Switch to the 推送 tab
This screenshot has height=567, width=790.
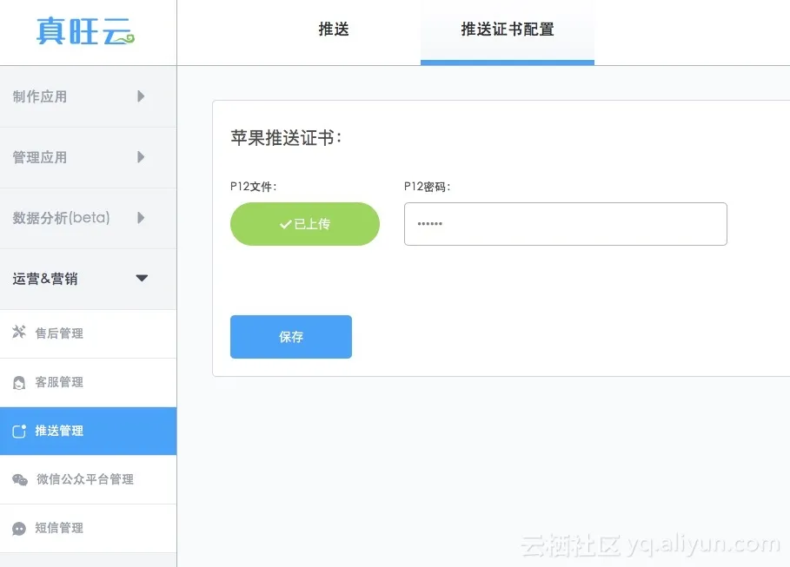[x=334, y=30]
